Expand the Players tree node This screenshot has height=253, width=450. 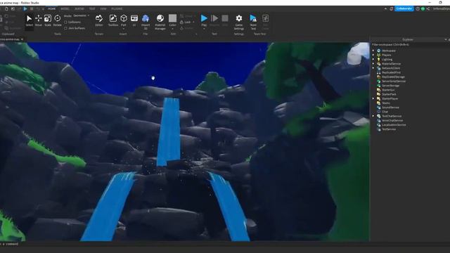tap(373, 55)
